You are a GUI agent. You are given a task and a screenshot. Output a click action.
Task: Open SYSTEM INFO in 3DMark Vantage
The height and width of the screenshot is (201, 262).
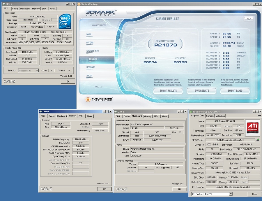pos(93,51)
